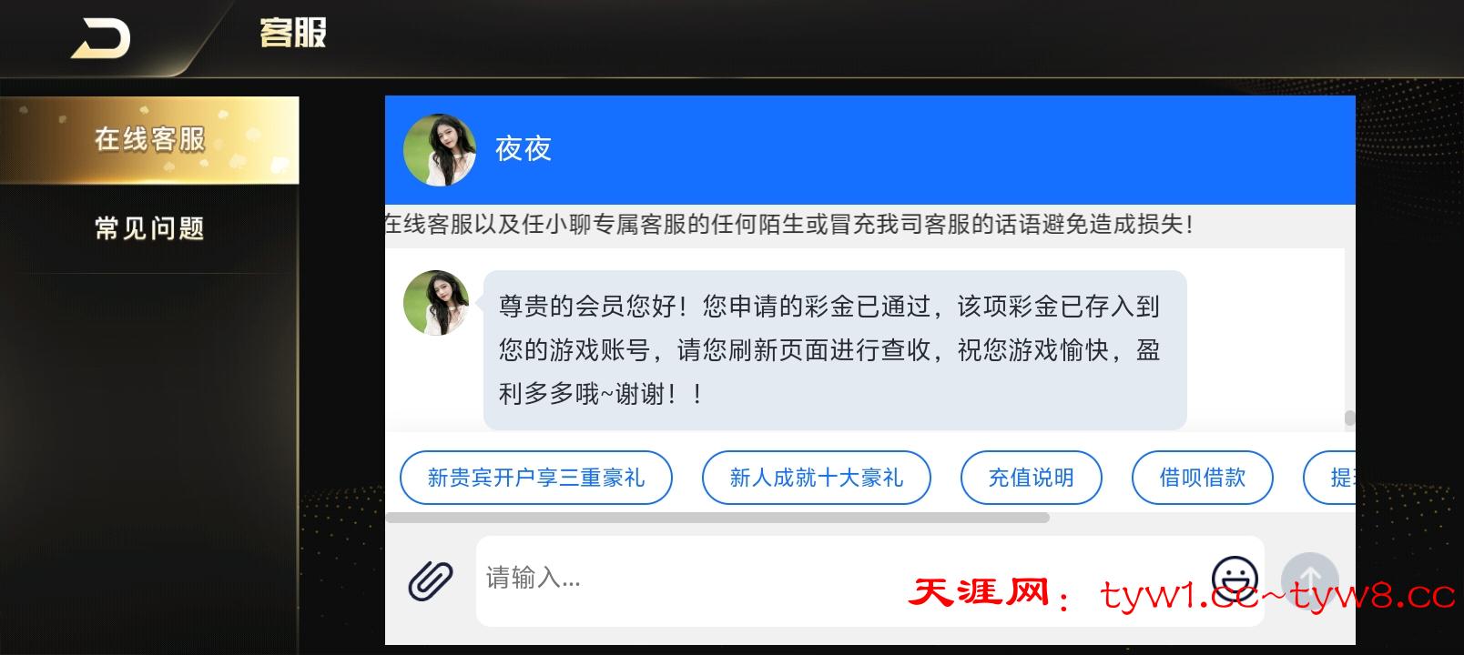The height and width of the screenshot is (655, 1464).
Task: Click the chat vertical scrollbar thumb
Action: [x=1349, y=418]
